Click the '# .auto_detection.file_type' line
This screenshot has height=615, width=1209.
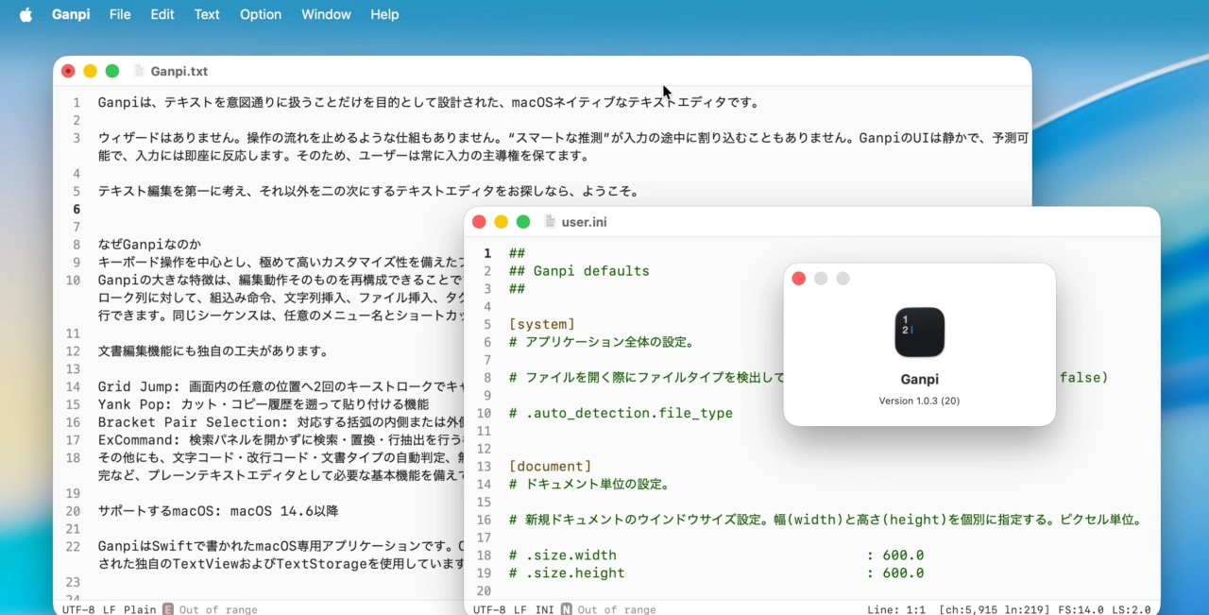(x=621, y=413)
